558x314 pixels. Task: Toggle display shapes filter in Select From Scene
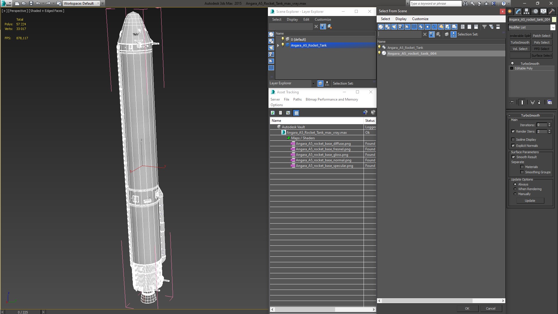387,27
